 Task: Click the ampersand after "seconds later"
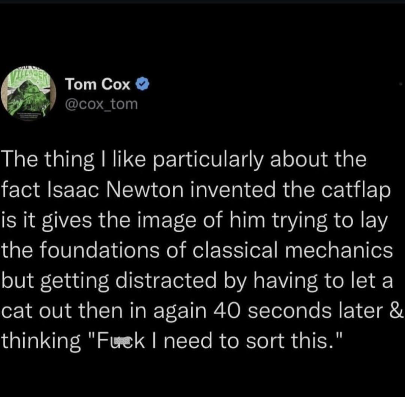coord(397,310)
